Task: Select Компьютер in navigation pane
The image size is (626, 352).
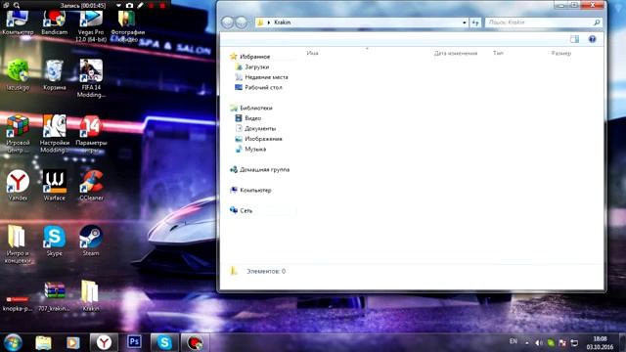Action: click(x=250, y=191)
